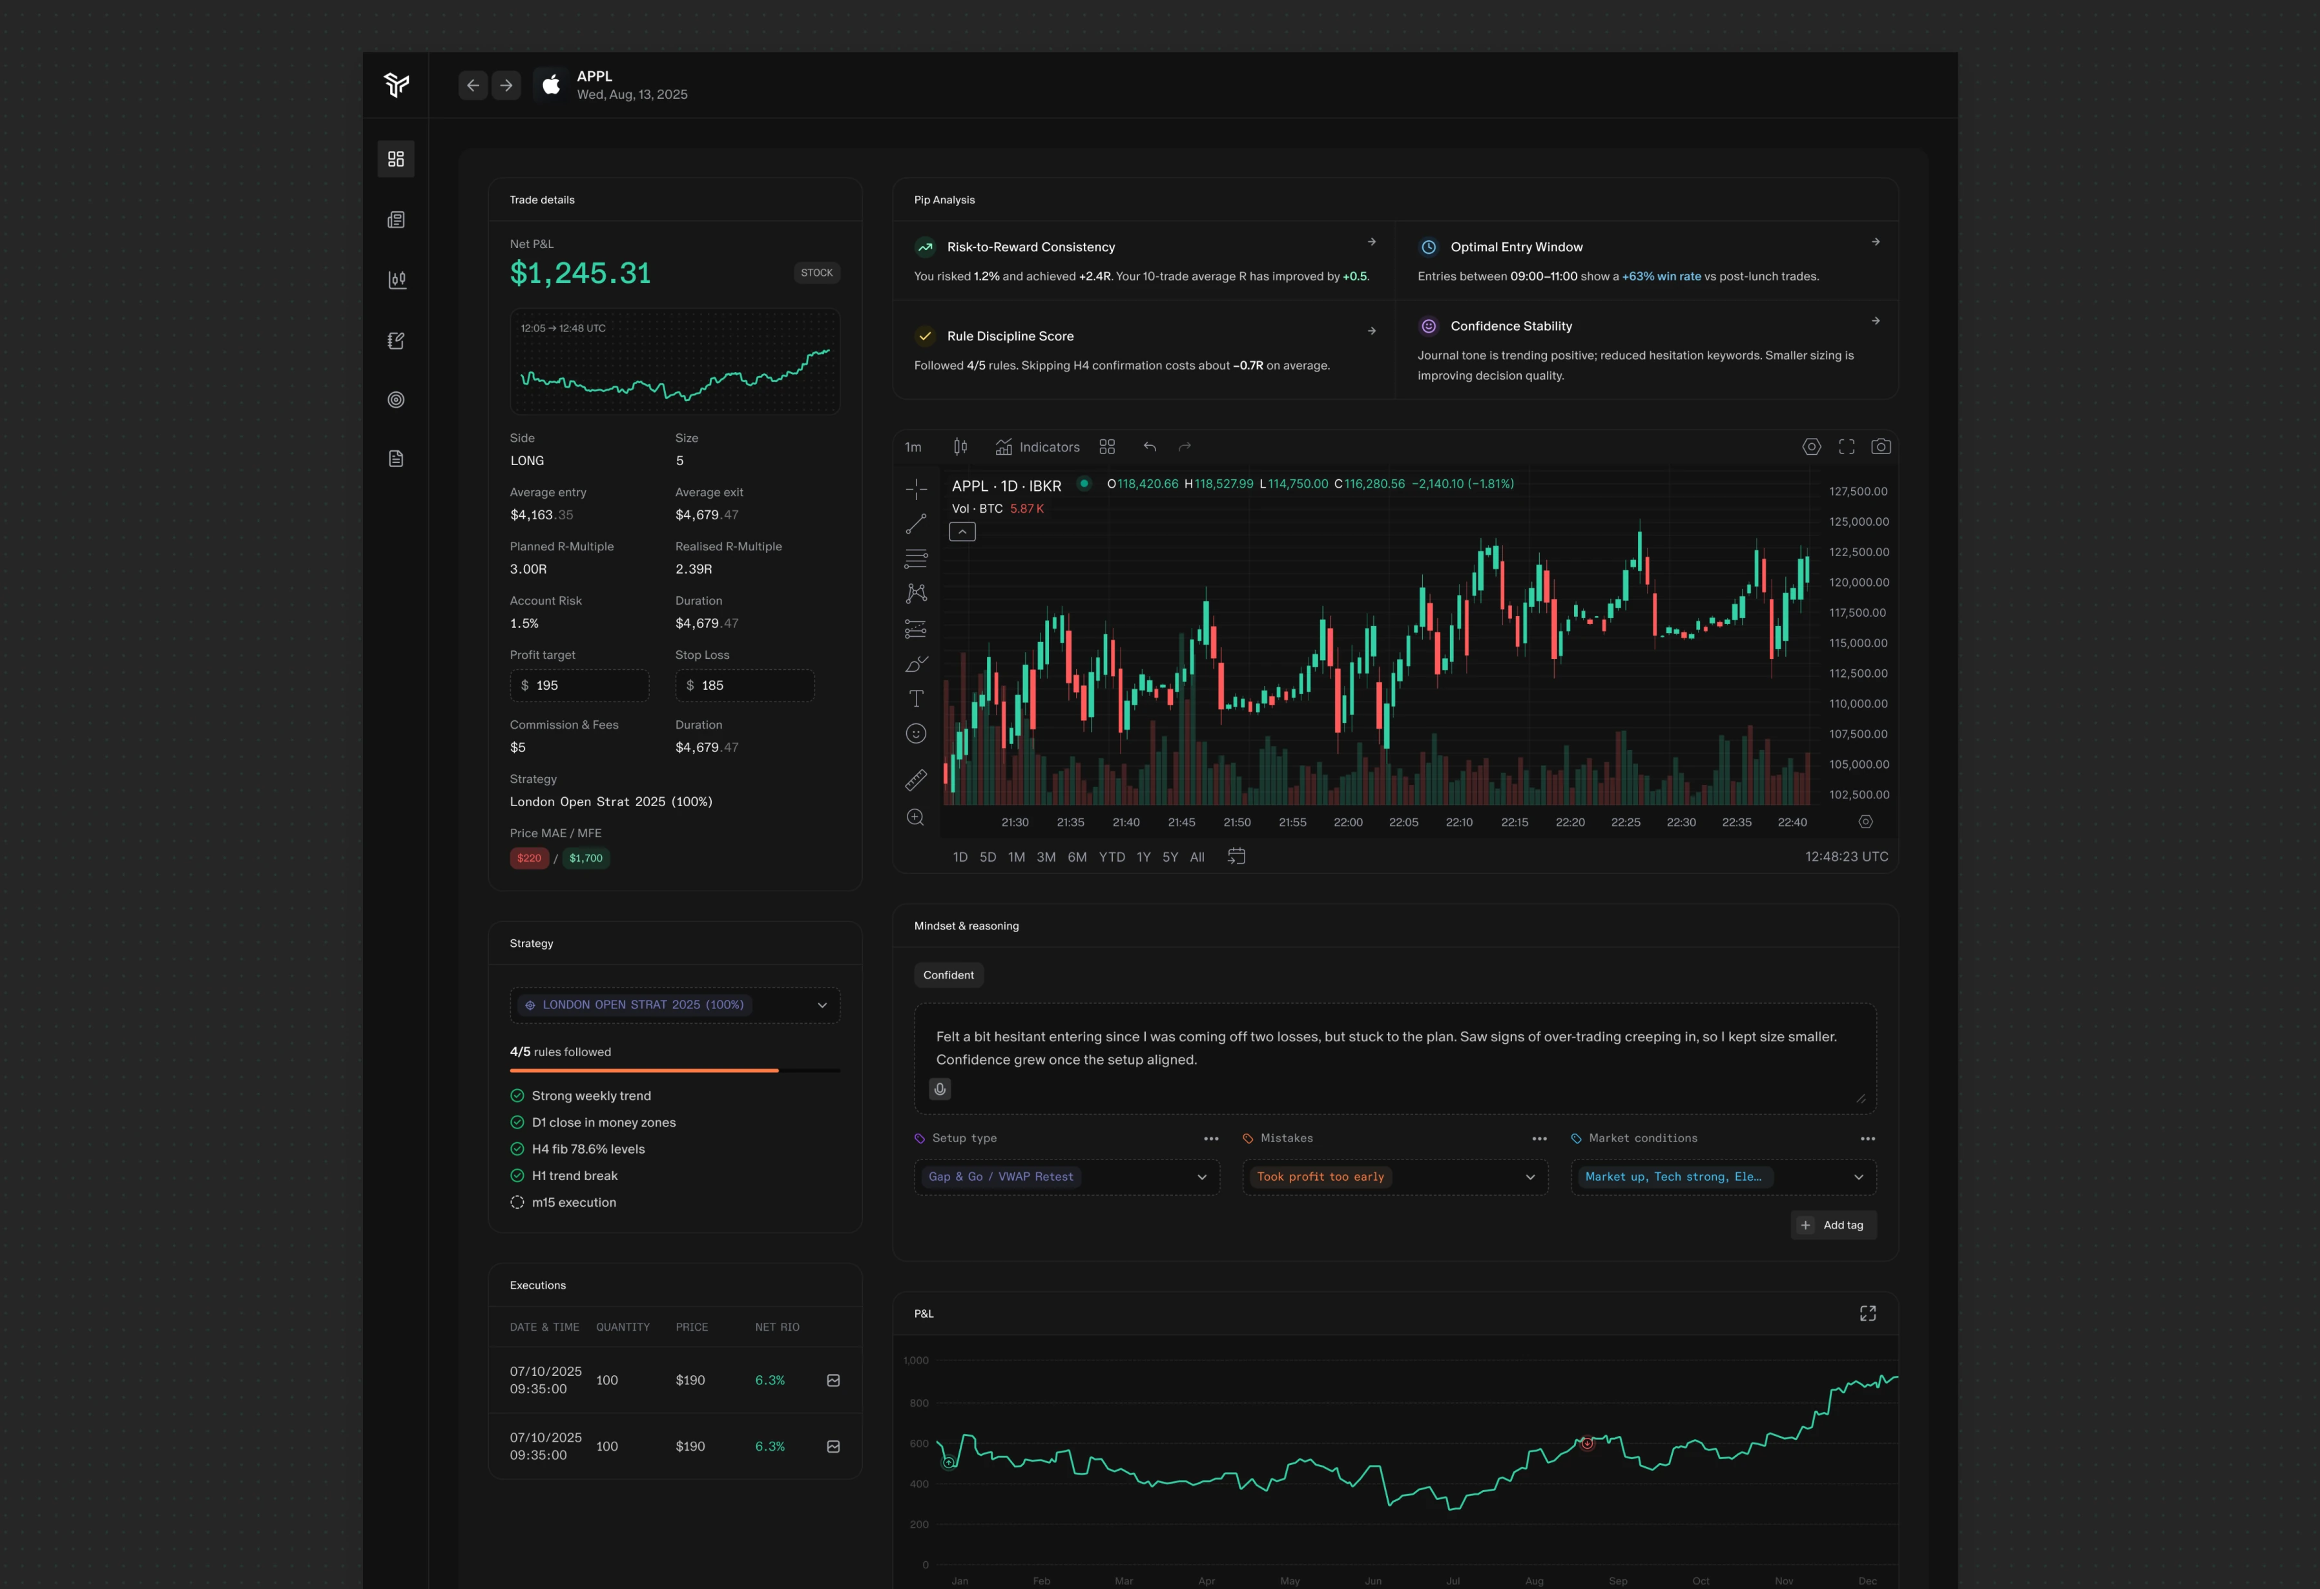This screenshot has height=1589, width=2320.
Task: Select the All chart range
Action: (1198, 857)
